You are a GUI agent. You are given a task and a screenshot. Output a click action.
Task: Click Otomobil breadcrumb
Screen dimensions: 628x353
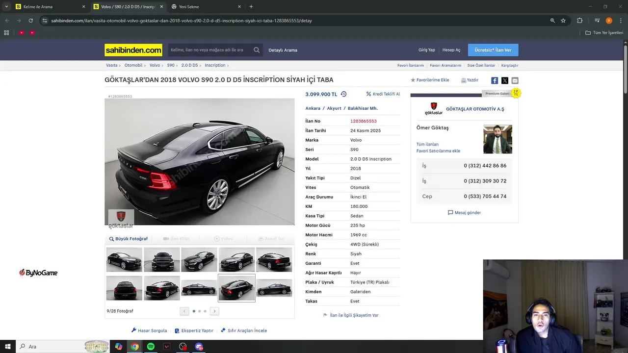pos(133,65)
